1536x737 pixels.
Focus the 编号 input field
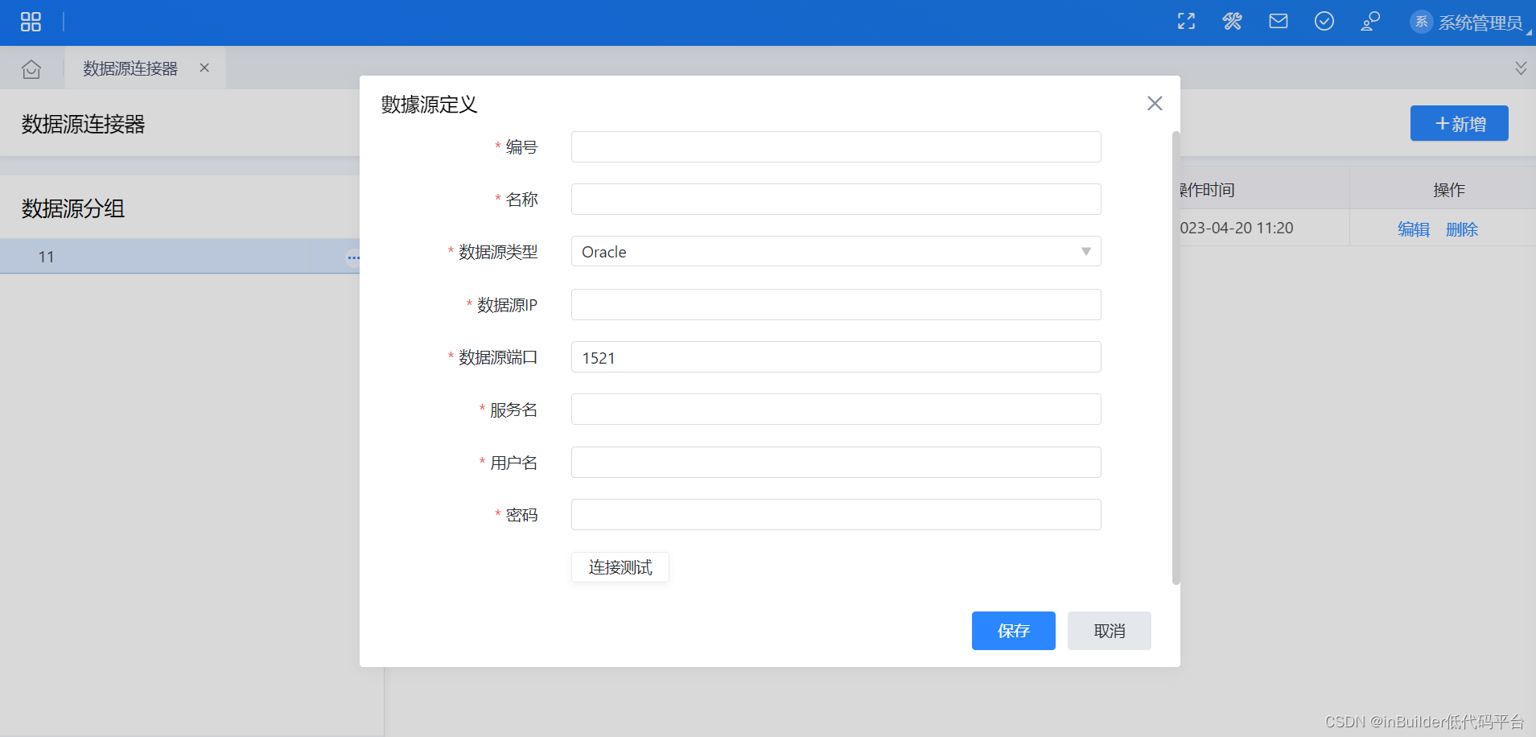[x=836, y=147]
